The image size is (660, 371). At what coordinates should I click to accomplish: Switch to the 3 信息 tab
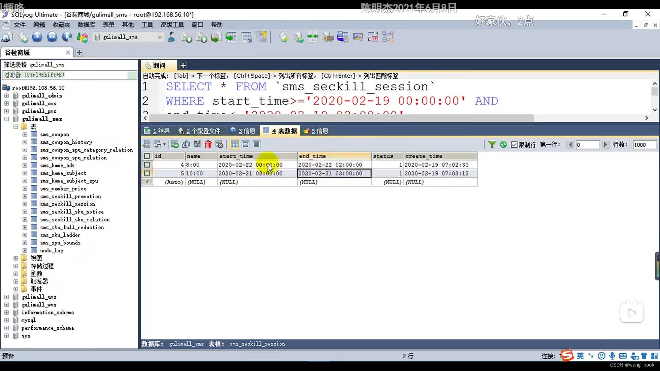tap(243, 131)
